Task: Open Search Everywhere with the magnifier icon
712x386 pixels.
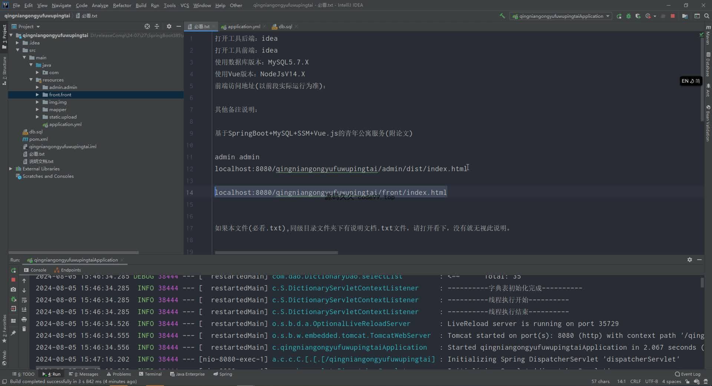Action: (x=706, y=16)
